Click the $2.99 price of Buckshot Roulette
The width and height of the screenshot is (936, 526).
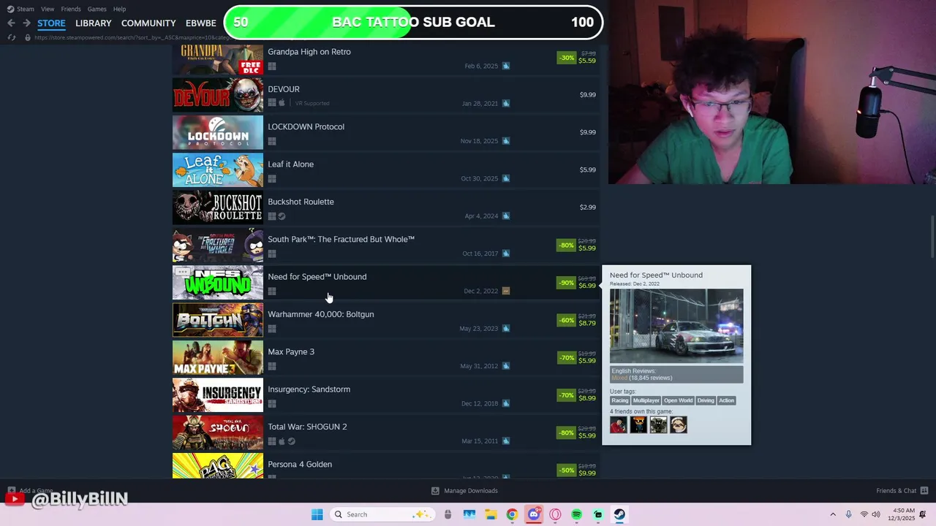588,207
